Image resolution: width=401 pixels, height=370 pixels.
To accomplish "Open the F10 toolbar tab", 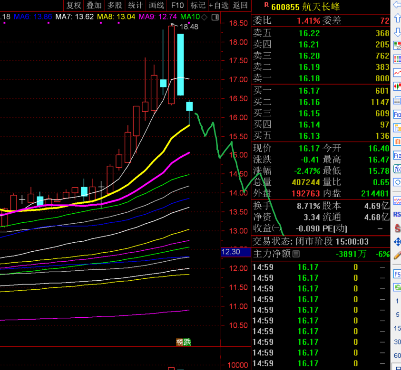I will [x=177, y=5].
